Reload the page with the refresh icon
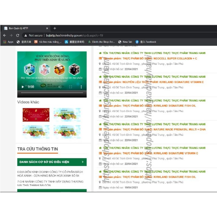 click(18, 35)
